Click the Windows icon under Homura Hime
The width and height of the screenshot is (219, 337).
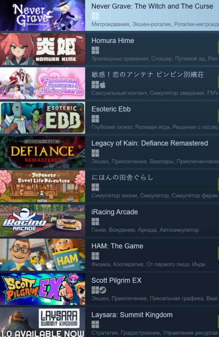pos(95,50)
